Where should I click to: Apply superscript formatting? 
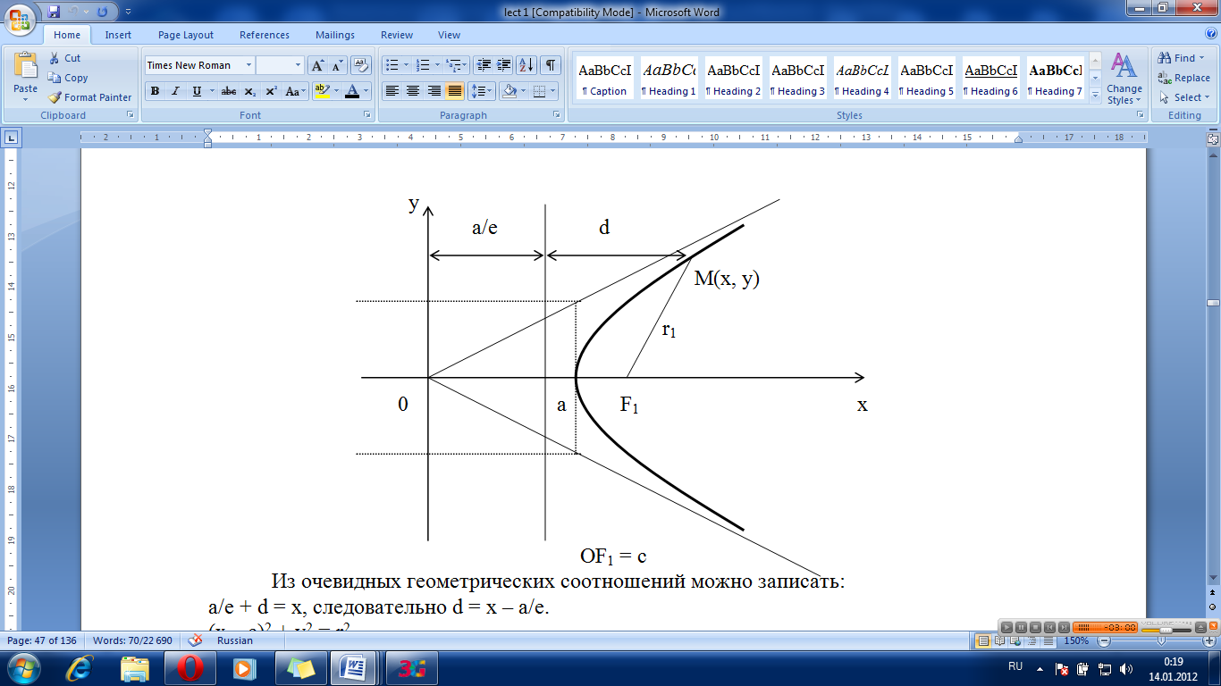click(271, 91)
